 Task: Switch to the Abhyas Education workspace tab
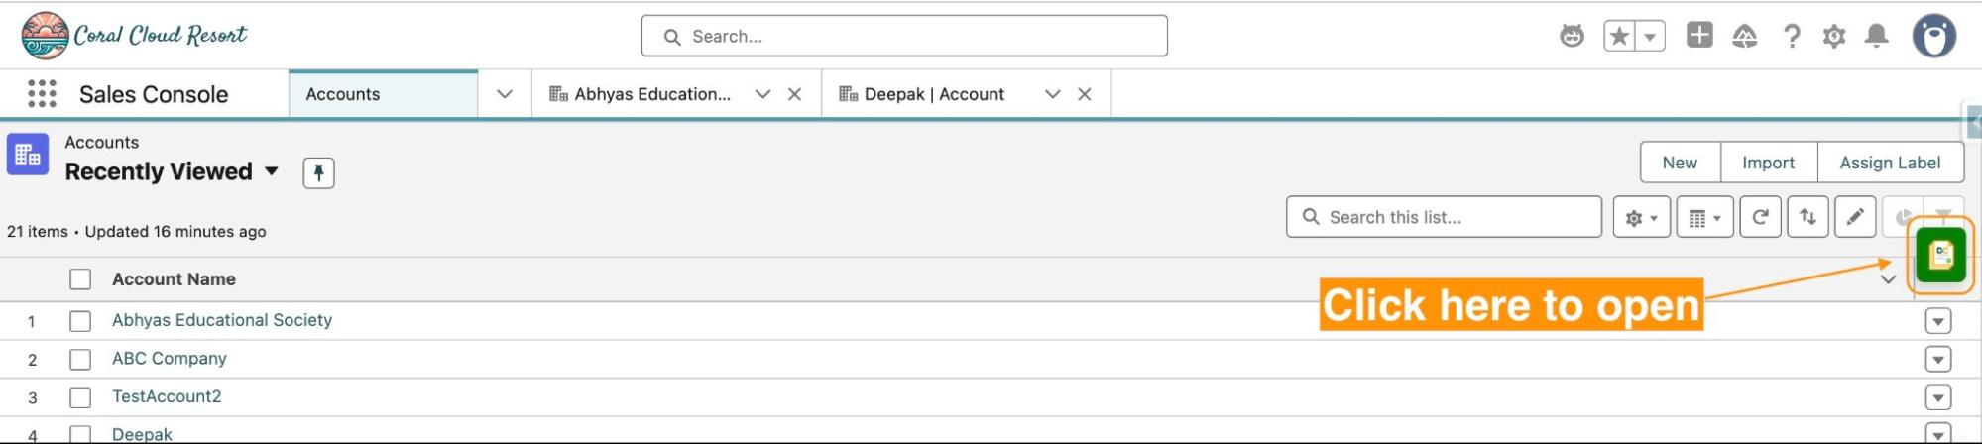[x=641, y=94]
